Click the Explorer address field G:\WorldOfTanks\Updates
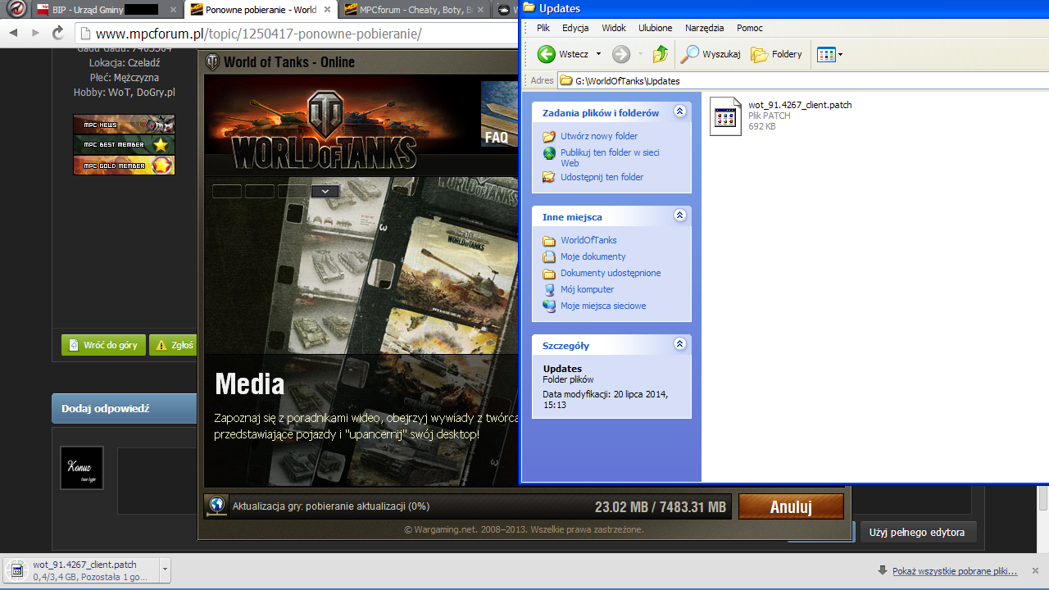 click(803, 80)
